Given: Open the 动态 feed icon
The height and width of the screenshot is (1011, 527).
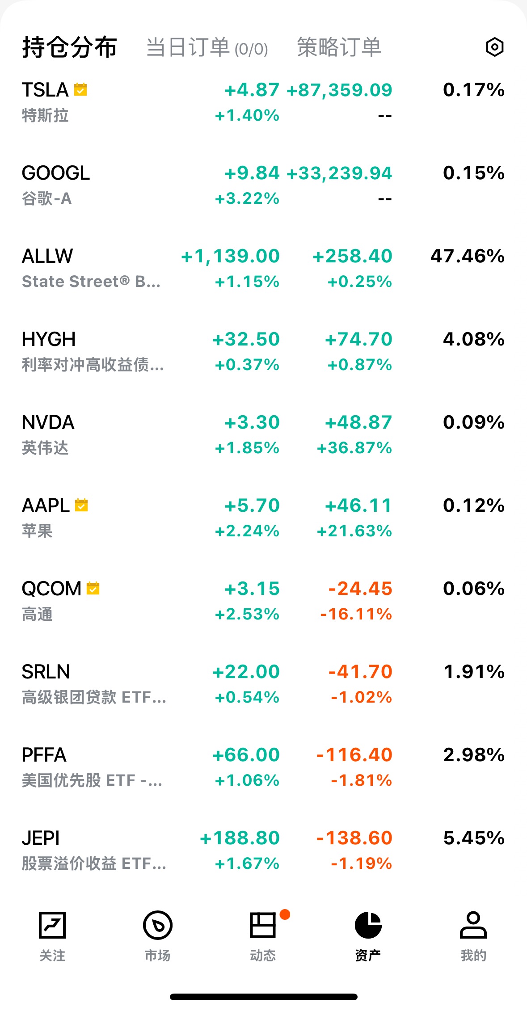Looking at the screenshot, I should tap(263, 925).
